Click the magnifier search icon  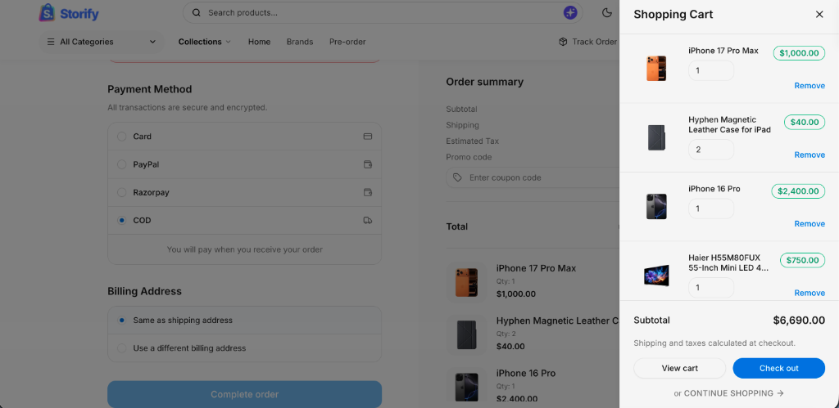[197, 13]
